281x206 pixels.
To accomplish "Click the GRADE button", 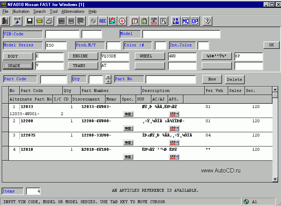I will 18,66.
